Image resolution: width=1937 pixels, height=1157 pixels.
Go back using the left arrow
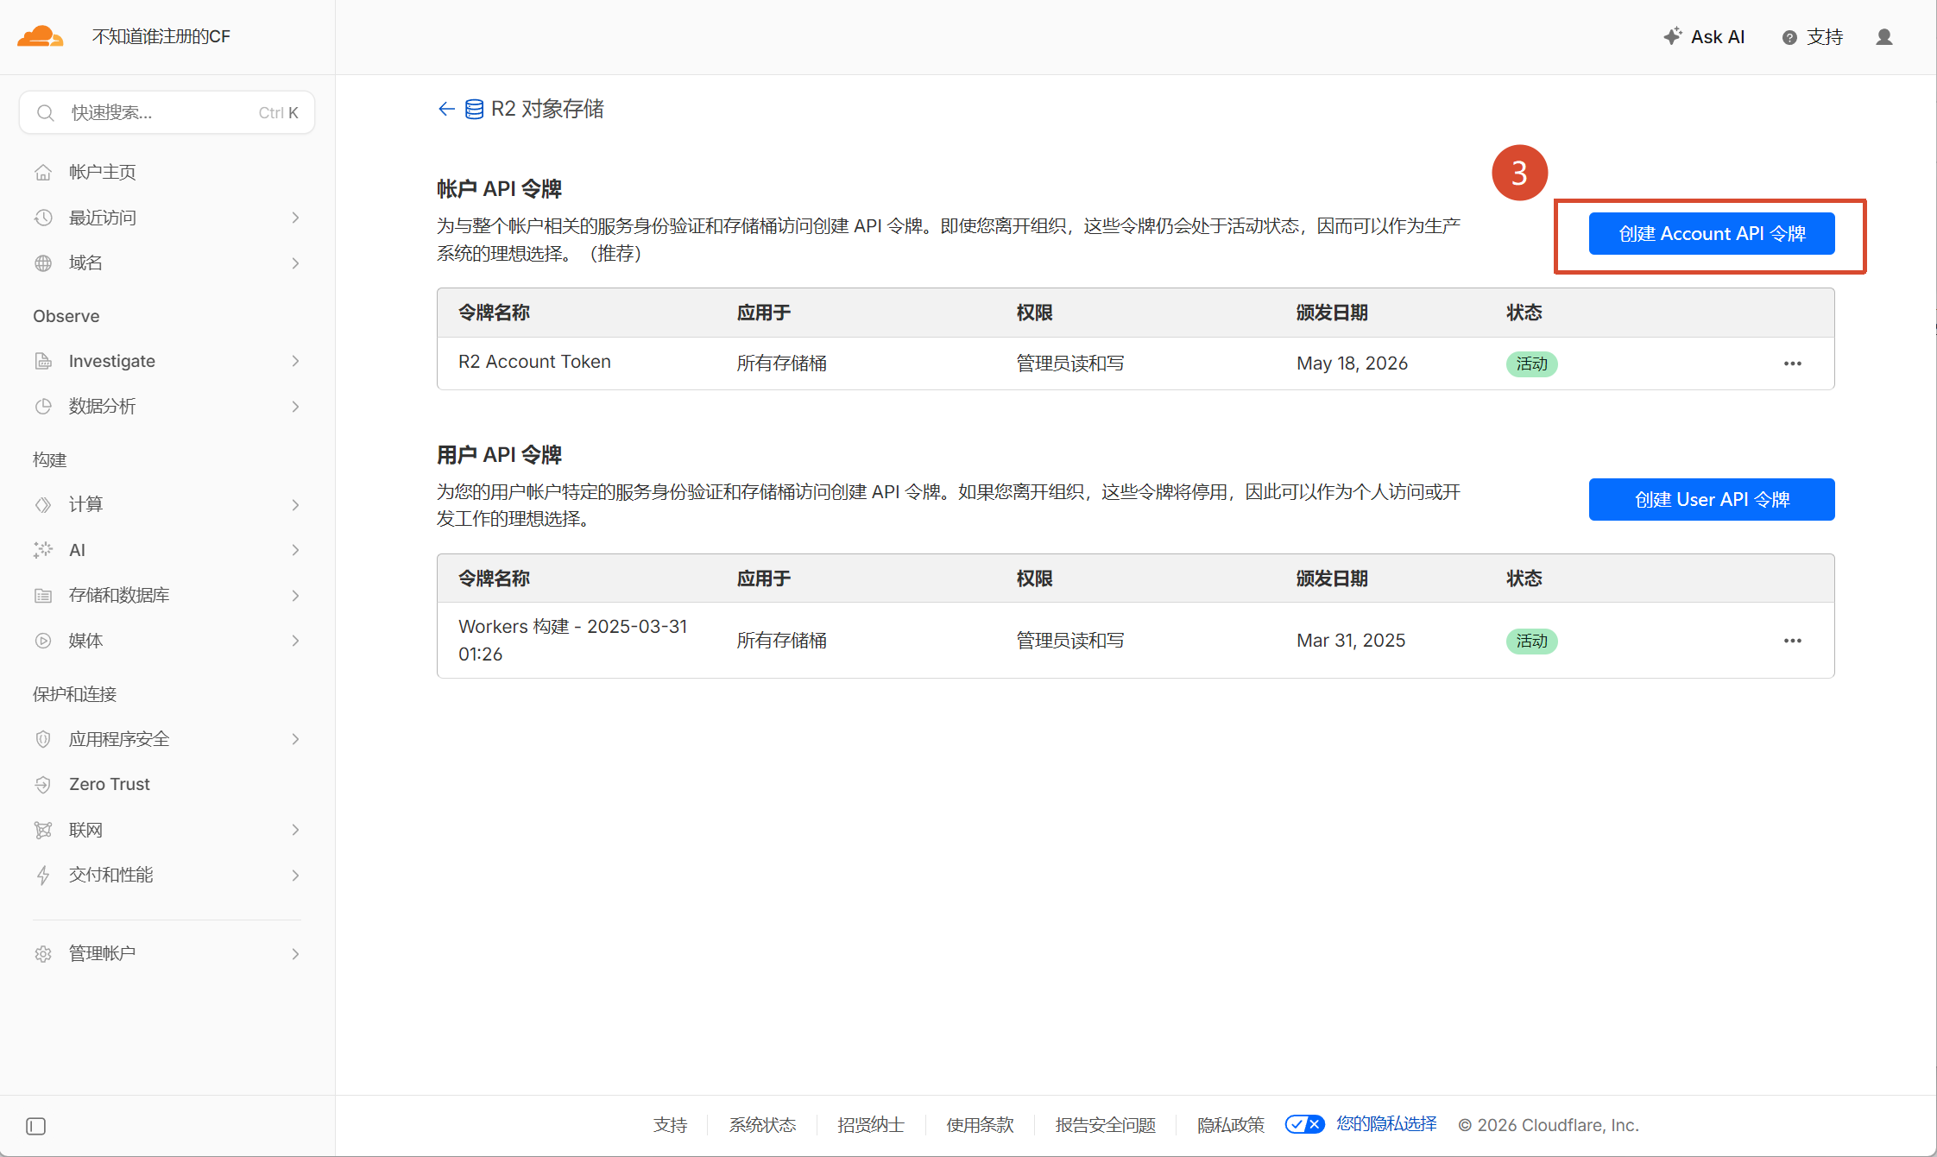pyautogui.click(x=446, y=109)
